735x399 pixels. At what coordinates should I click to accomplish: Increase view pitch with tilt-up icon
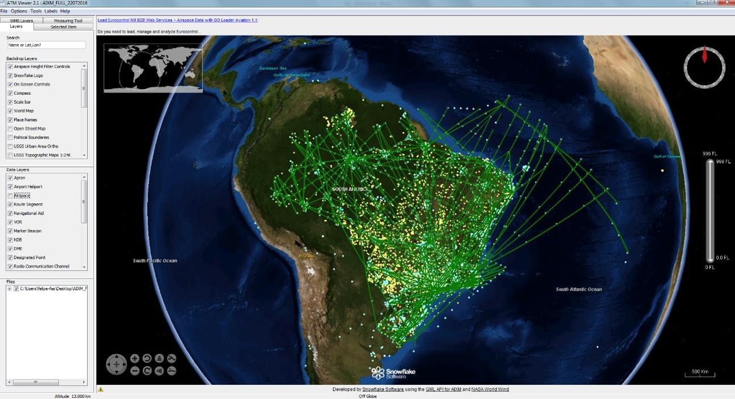tap(159, 358)
